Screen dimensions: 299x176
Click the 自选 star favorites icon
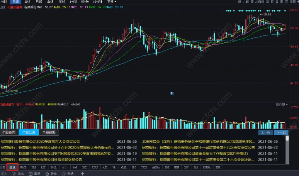click(64, 174)
